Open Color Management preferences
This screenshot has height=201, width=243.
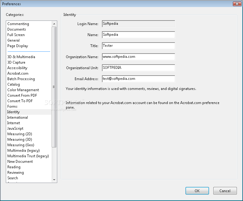[x=23, y=90]
